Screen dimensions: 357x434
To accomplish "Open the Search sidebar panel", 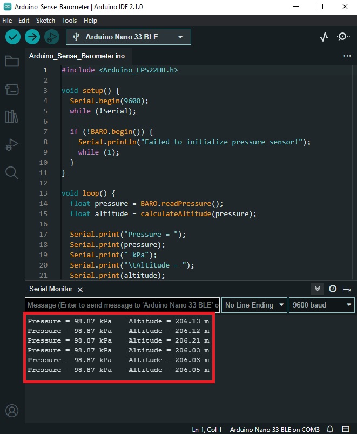I will point(12,173).
